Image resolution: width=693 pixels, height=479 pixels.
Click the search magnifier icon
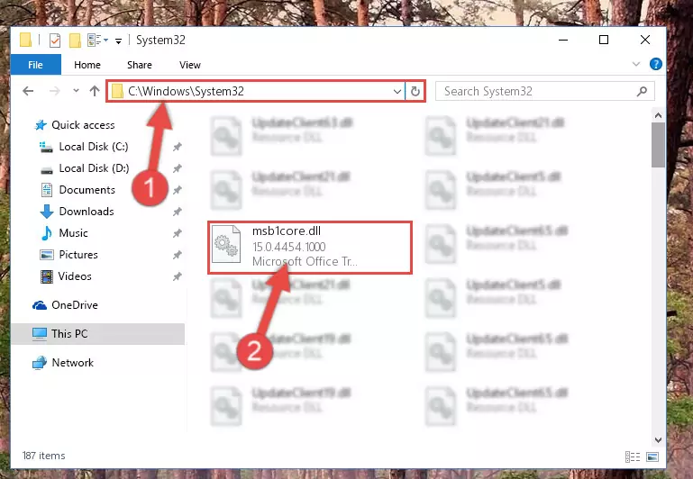(643, 91)
